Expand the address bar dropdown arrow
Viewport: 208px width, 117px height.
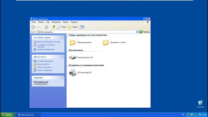(137, 32)
